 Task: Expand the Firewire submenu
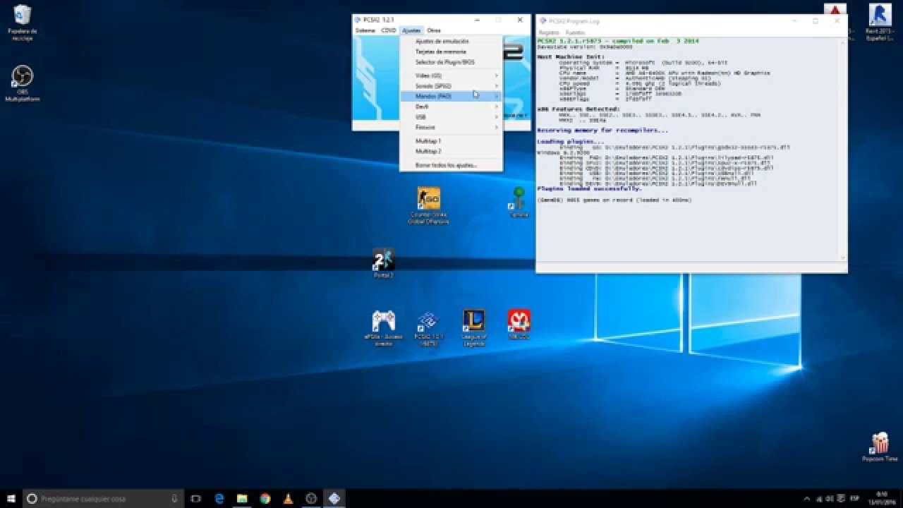451,128
